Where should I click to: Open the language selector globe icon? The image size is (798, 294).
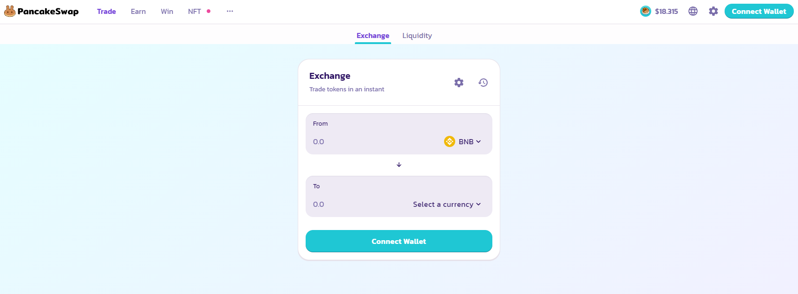[x=693, y=11]
